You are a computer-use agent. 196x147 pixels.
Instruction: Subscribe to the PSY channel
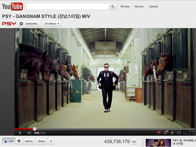29,24
